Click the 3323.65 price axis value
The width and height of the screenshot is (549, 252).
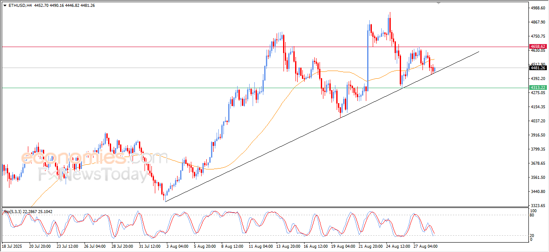click(538, 205)
